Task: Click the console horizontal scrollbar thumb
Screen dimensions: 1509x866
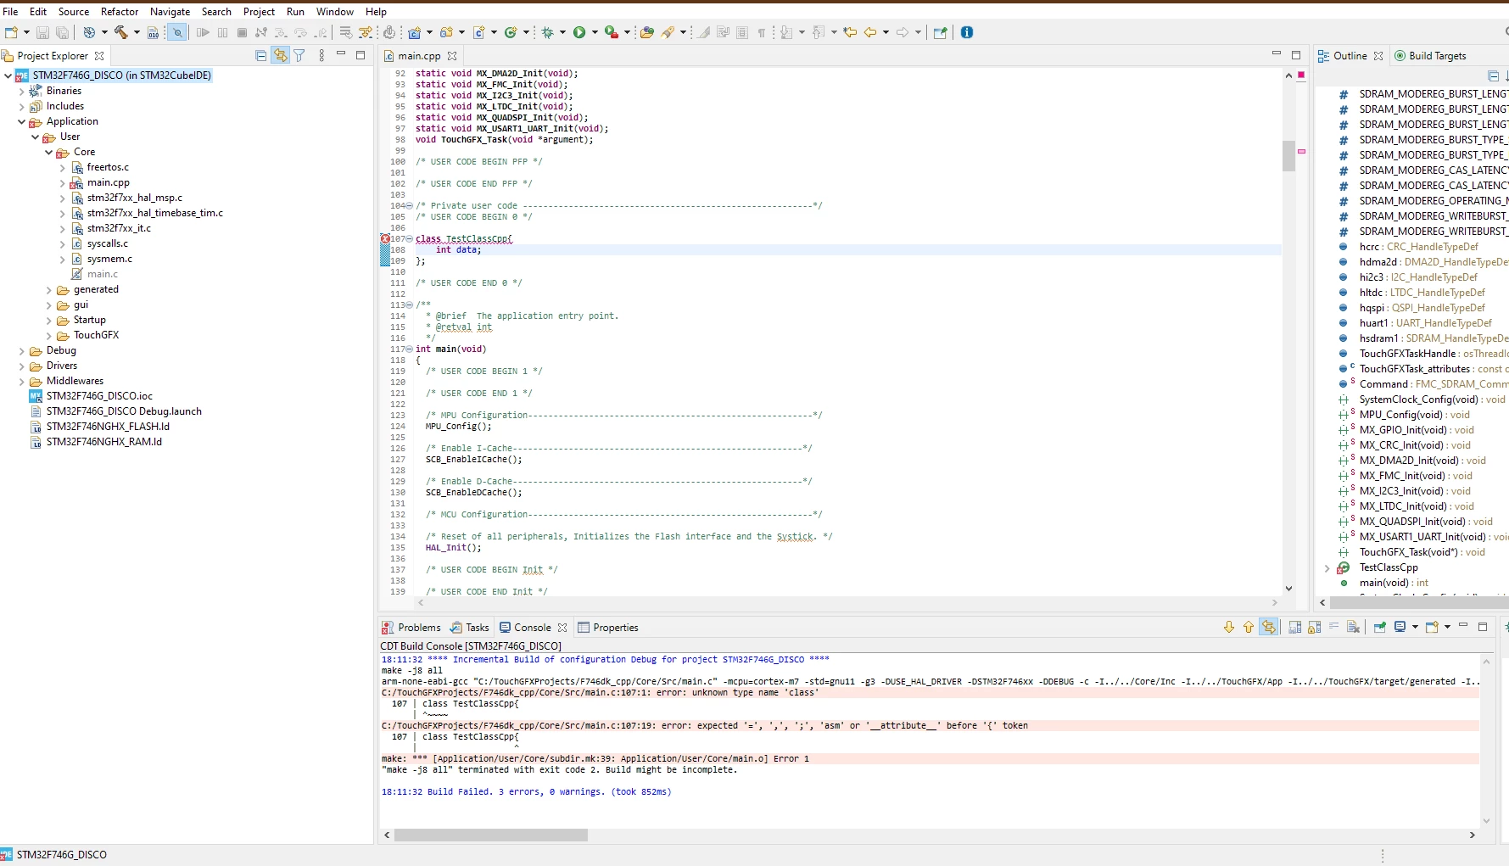Action: tap(491, 835)
